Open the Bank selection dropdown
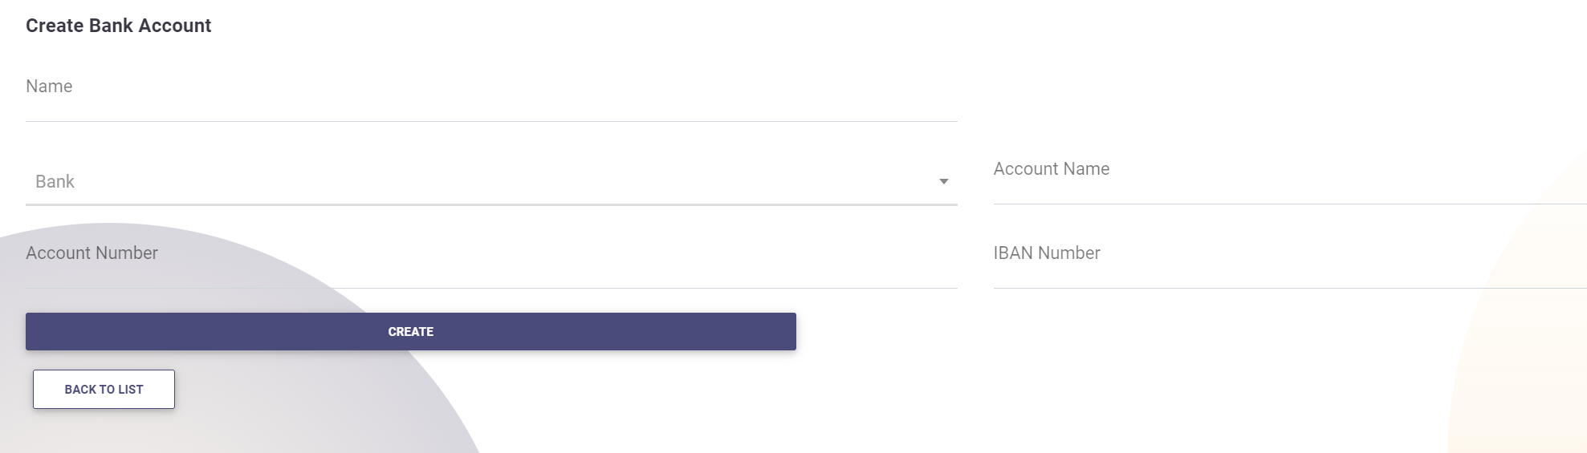The image size is (1587, 453). (490, 182)
